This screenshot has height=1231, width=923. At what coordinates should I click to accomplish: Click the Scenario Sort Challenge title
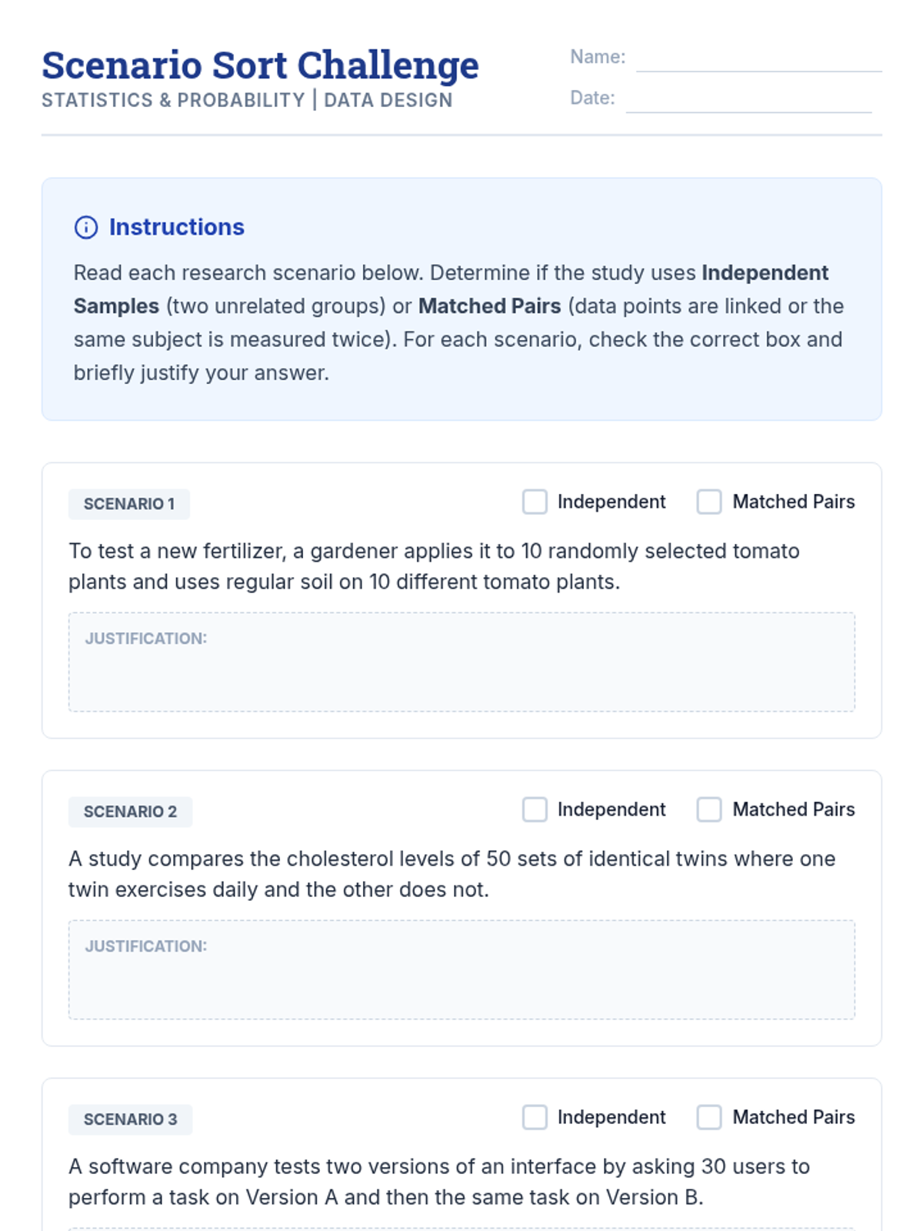(260, 65)
